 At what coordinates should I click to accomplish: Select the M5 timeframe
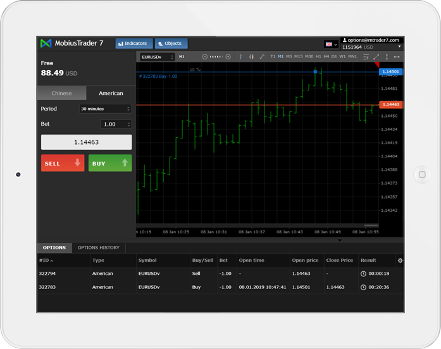click(289, 57)
